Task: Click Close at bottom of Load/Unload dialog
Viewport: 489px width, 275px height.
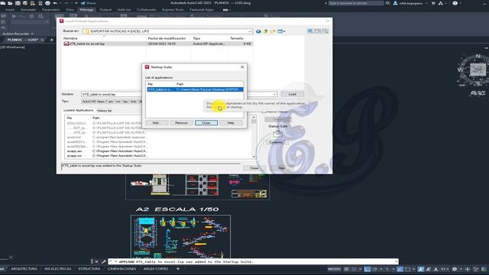Action: (x=254, y=168)
